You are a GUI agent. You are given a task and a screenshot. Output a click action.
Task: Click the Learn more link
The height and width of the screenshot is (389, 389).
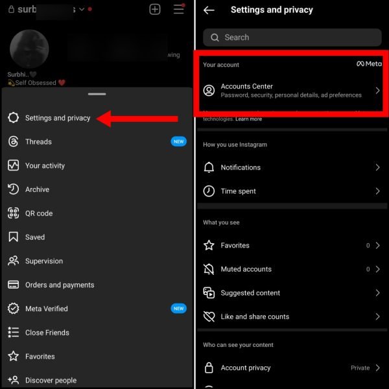[x=248, y=119]
